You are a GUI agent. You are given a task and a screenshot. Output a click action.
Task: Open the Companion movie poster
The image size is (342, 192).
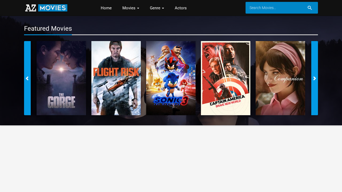(280, 78)
